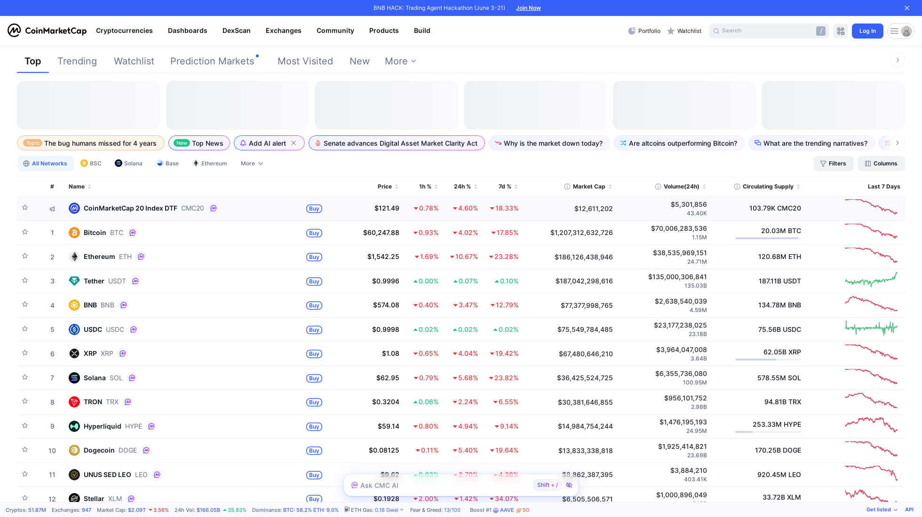Viewport: 922px width, 517px height.
Task: Open CMC AI icon next to Bitcoin BTC
Action: click(x=133, y=233)
